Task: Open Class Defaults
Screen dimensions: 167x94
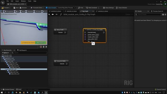Action: click(x=121, y=8)
